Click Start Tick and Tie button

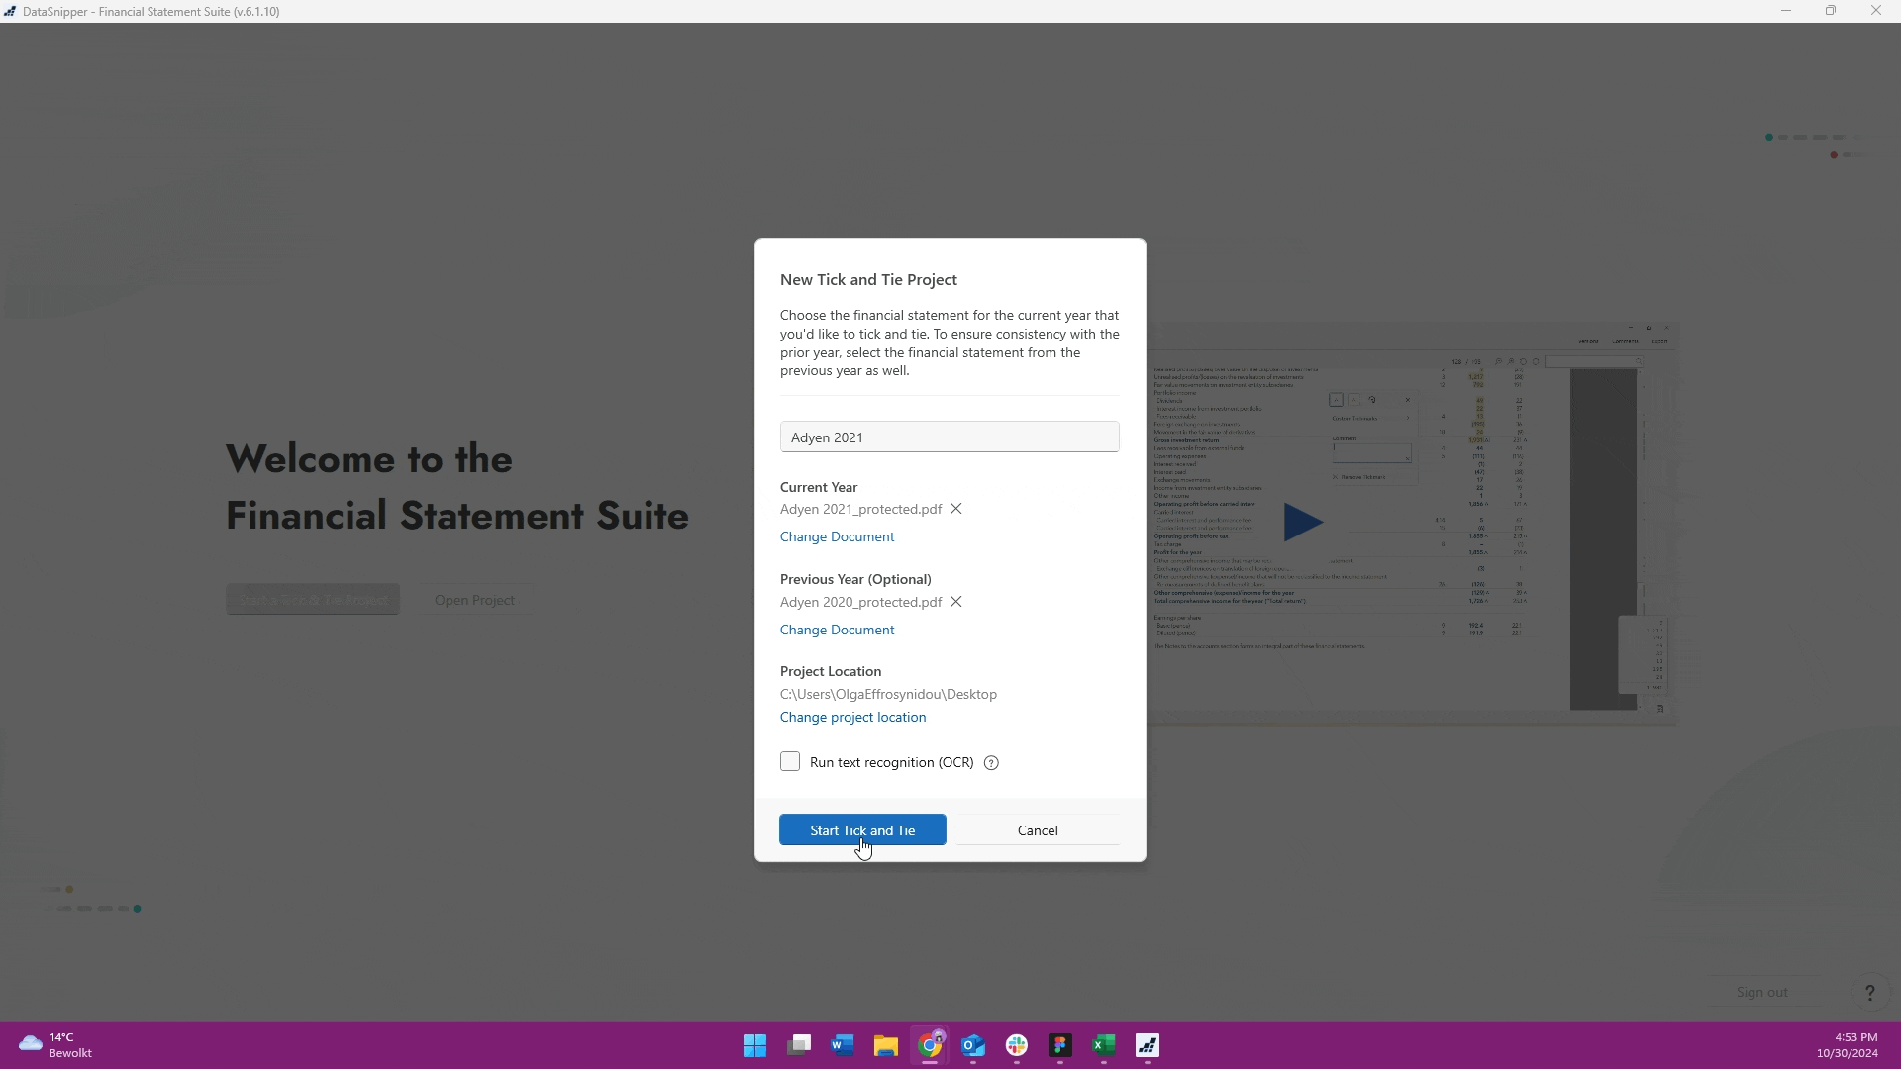[x=861, y=830]
